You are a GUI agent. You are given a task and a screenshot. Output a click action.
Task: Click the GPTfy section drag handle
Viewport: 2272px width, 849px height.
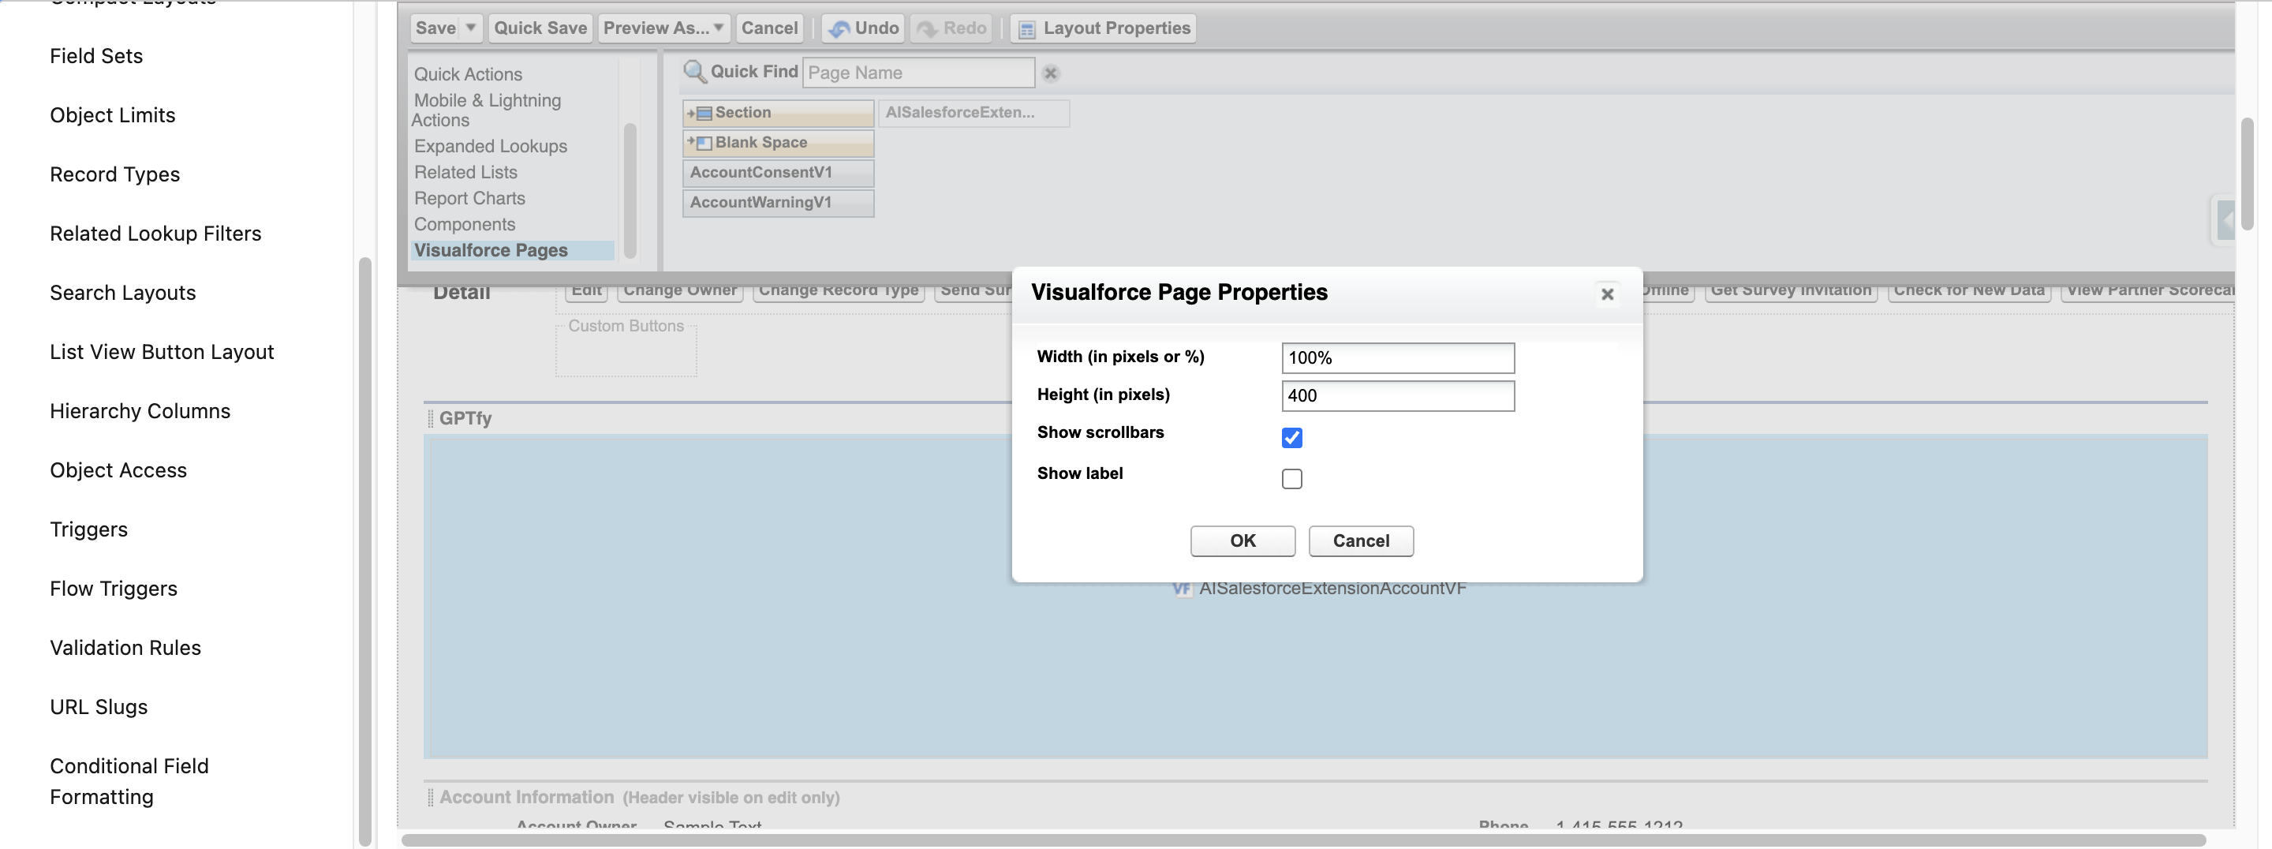431,418
